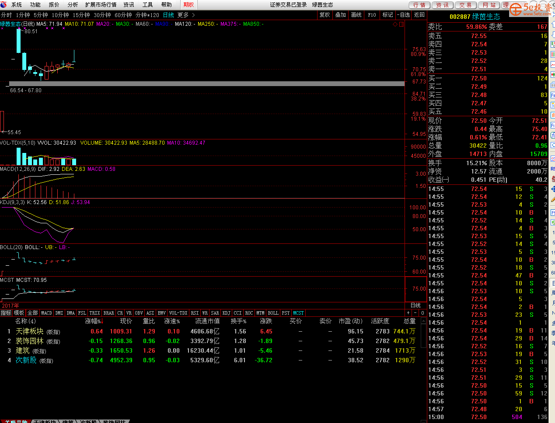
Task: Click the 返回 back button
Action: pyautogui.click(x=419, y=15)
